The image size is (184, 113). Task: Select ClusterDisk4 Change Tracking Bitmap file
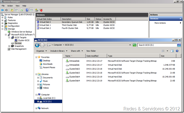point(74,81)
